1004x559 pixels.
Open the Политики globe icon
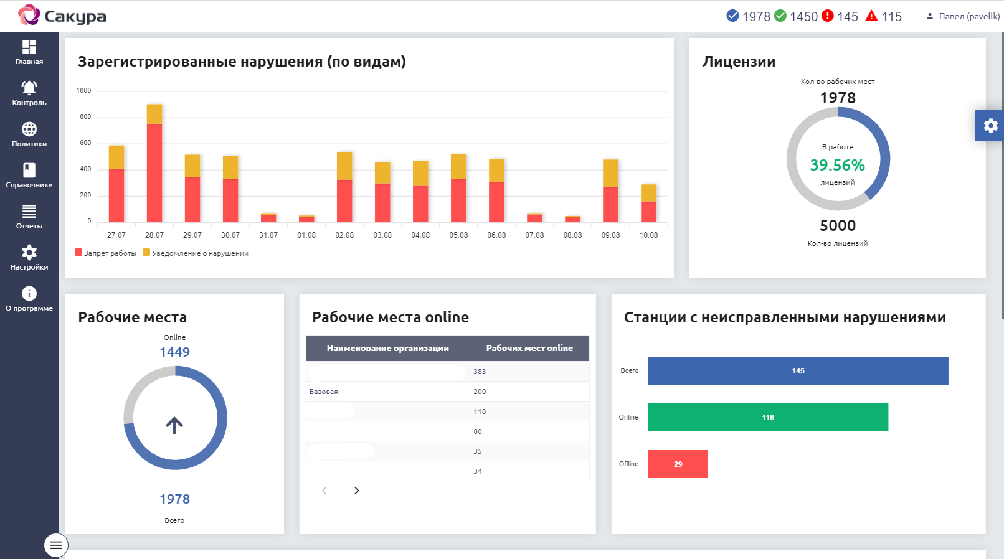click(29, 129)
